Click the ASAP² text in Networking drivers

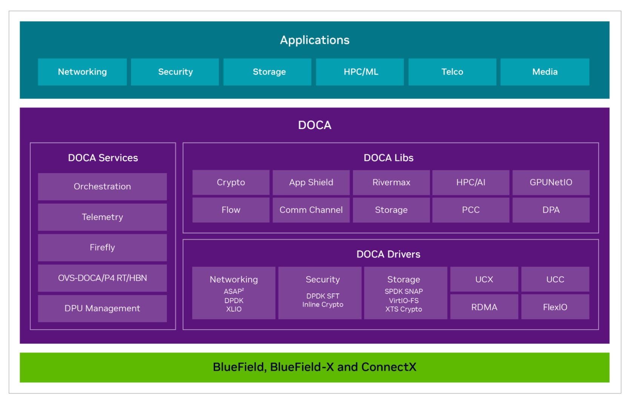point(234,292)
